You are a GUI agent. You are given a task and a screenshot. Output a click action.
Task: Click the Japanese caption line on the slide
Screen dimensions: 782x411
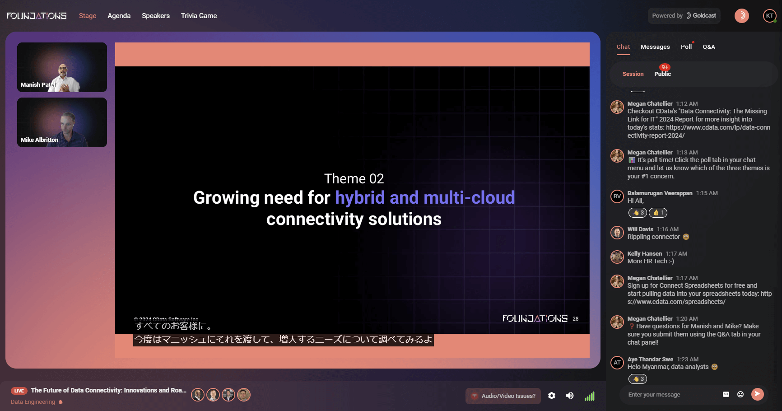(284, 340)
